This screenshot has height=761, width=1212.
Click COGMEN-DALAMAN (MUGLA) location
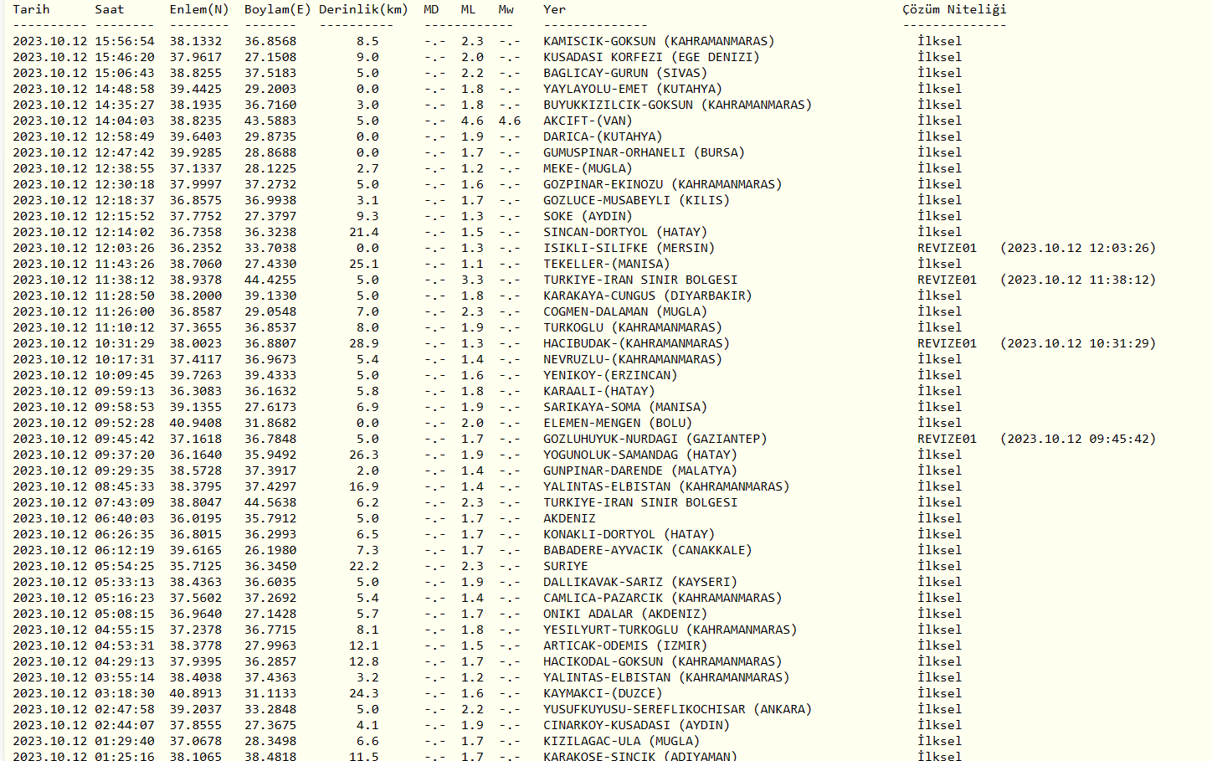click(x=625, y=311)
